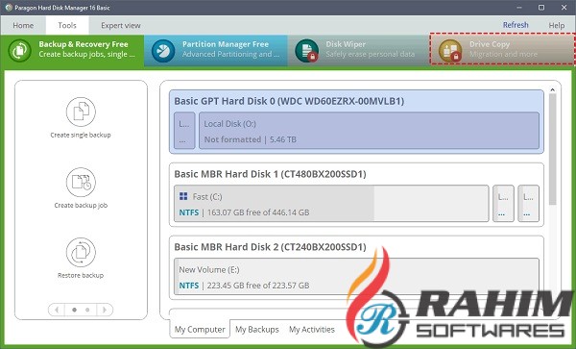The height and width of the screenshot is (349, 576).
Task: Click '163.07 GB free of 446.14 GB' text
Action: (258, 212)
